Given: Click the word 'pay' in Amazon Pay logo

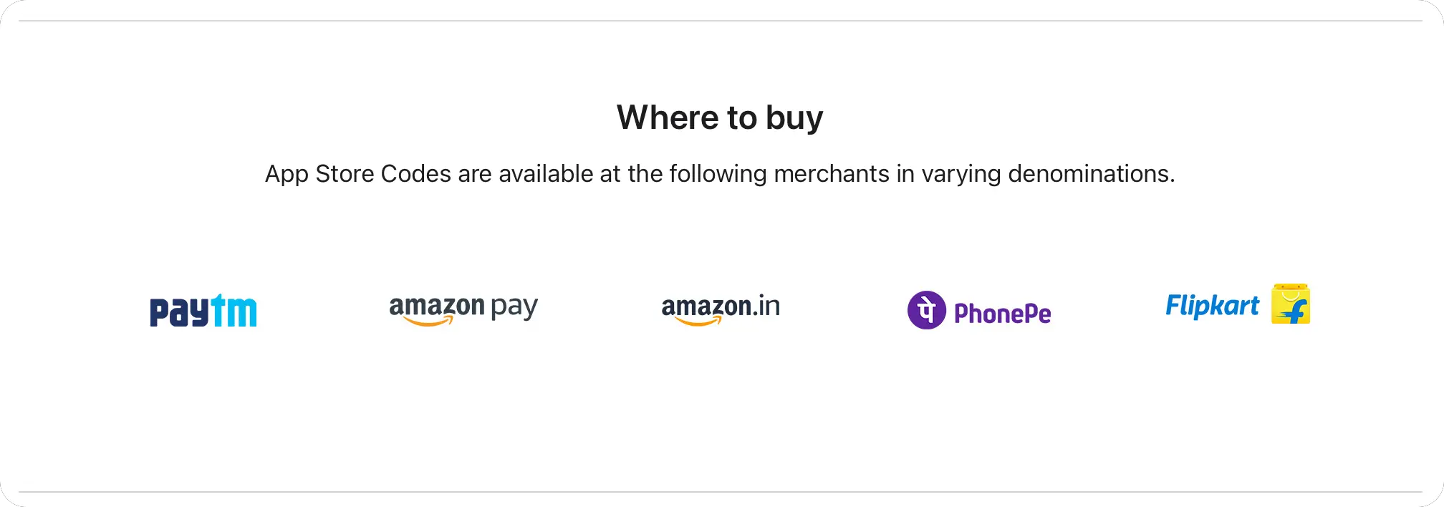Looking at the screenshot, I should tap(514, 309).
